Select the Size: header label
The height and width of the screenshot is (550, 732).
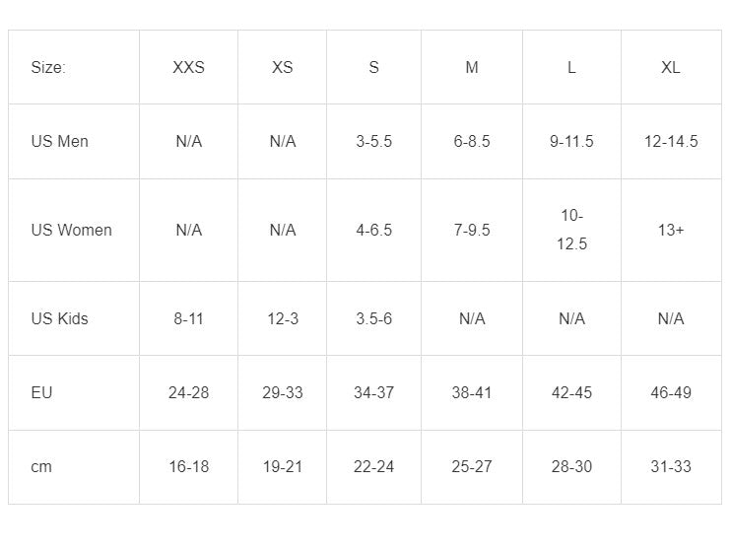coord(48,67)
